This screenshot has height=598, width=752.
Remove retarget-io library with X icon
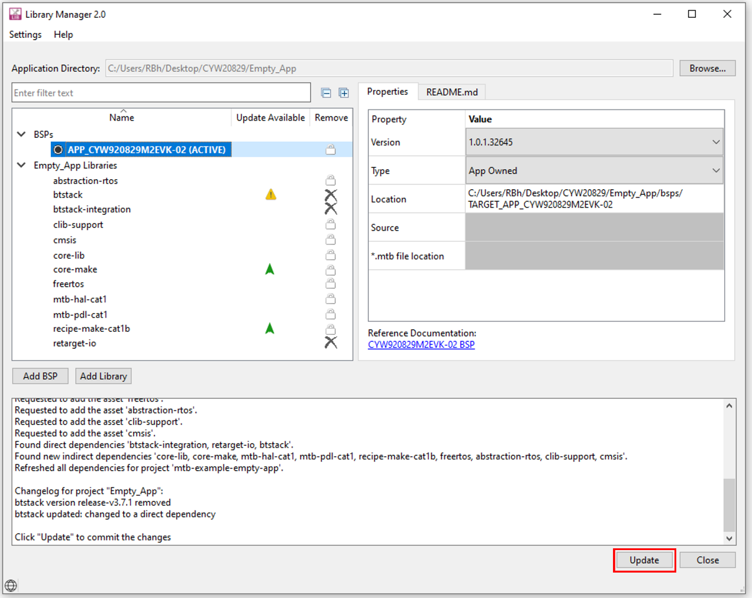331,342
